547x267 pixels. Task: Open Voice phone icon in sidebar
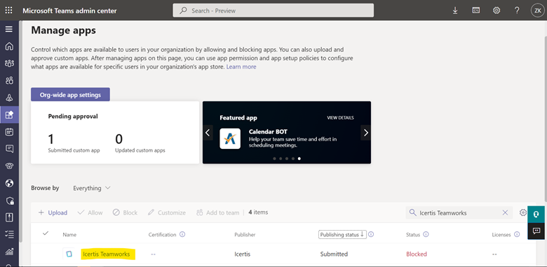tap(9, 166)
